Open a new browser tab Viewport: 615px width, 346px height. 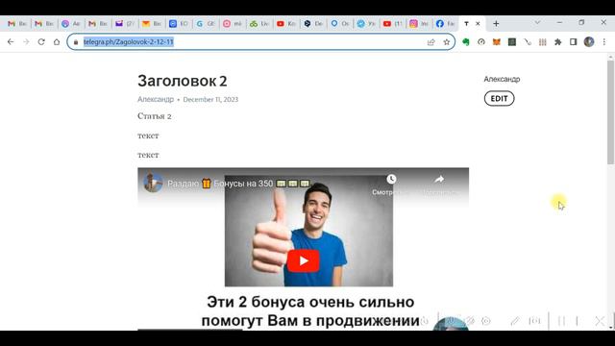[x=496, y=24]
